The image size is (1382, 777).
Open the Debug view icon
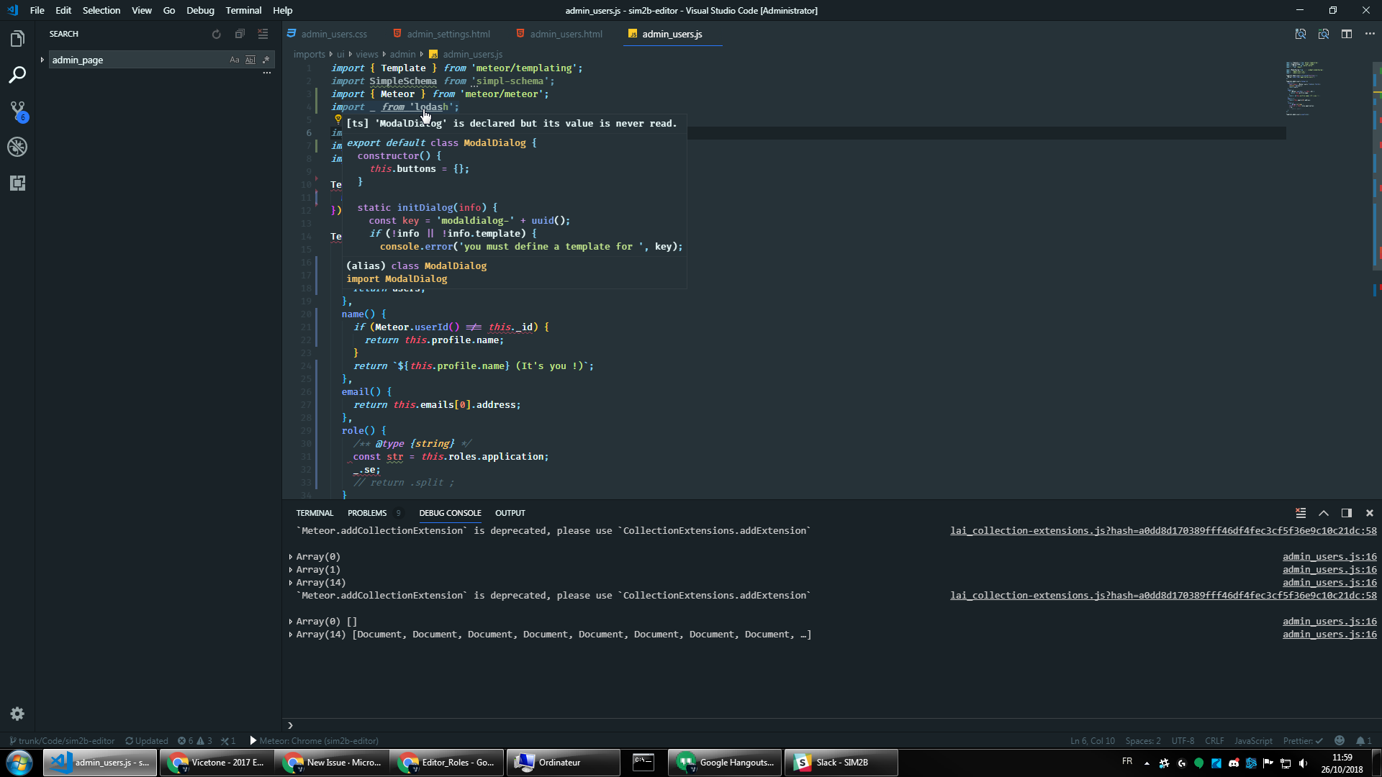click(x=17, y=147)
